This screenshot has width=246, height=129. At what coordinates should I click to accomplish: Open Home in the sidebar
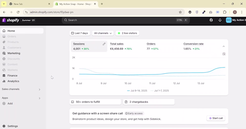(22, 31)
